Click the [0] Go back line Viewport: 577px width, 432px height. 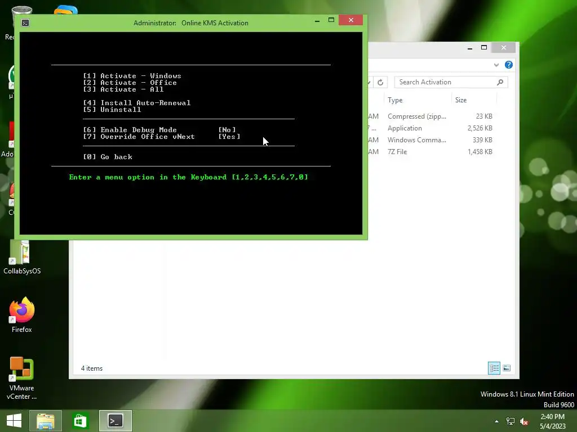[x=108, y=157]
